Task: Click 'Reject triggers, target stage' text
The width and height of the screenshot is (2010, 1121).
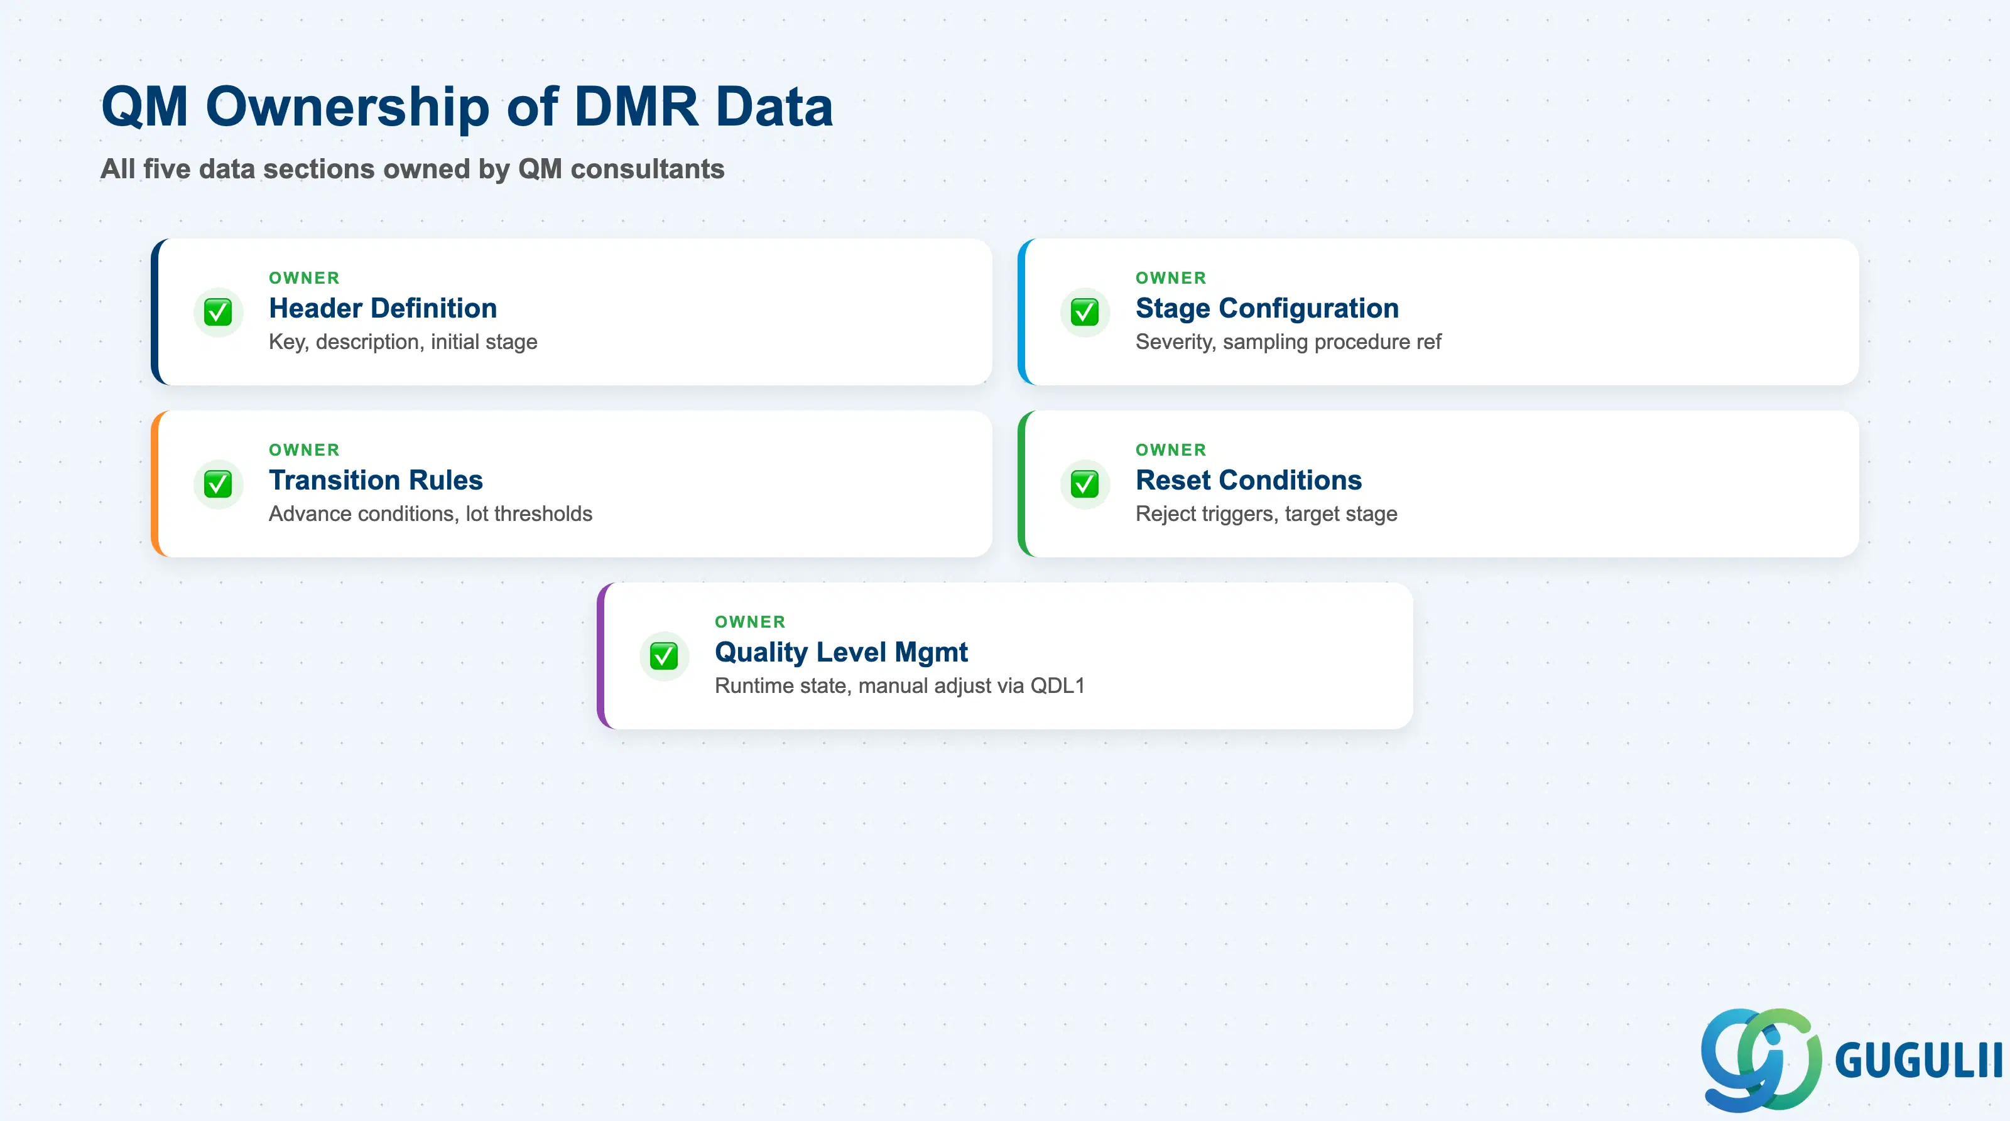Action: click(x=1266, y=513)
